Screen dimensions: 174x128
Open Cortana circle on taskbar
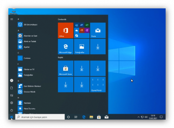click(x=68, y=117)
